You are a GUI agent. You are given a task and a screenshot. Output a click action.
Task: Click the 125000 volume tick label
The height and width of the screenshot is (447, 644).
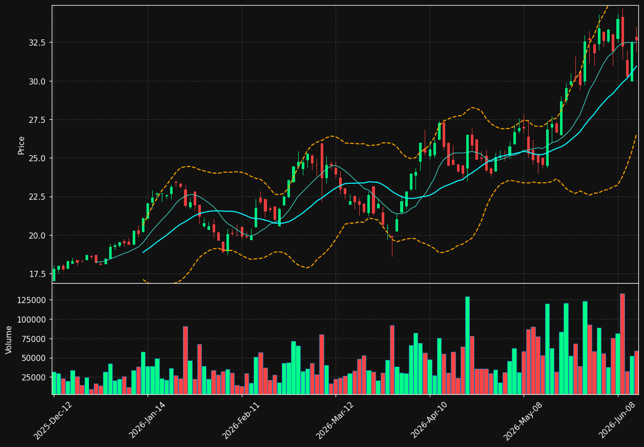[31, 300]
